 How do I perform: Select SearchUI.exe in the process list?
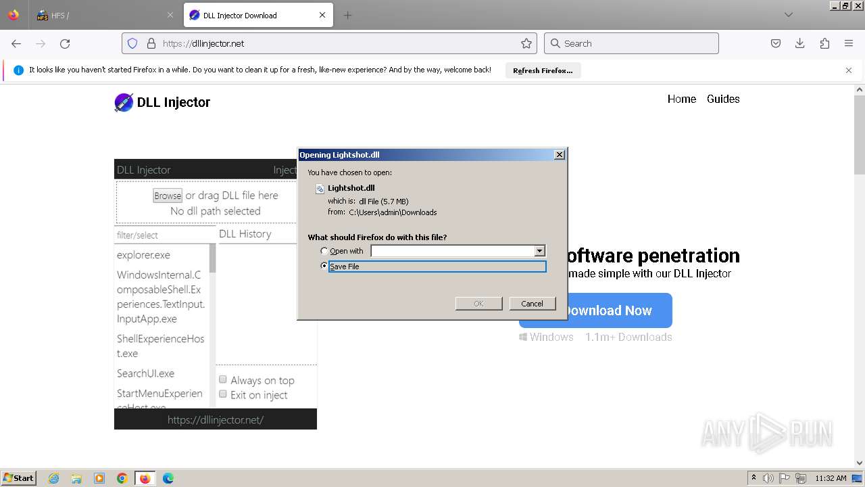click(x=145, y=373)
